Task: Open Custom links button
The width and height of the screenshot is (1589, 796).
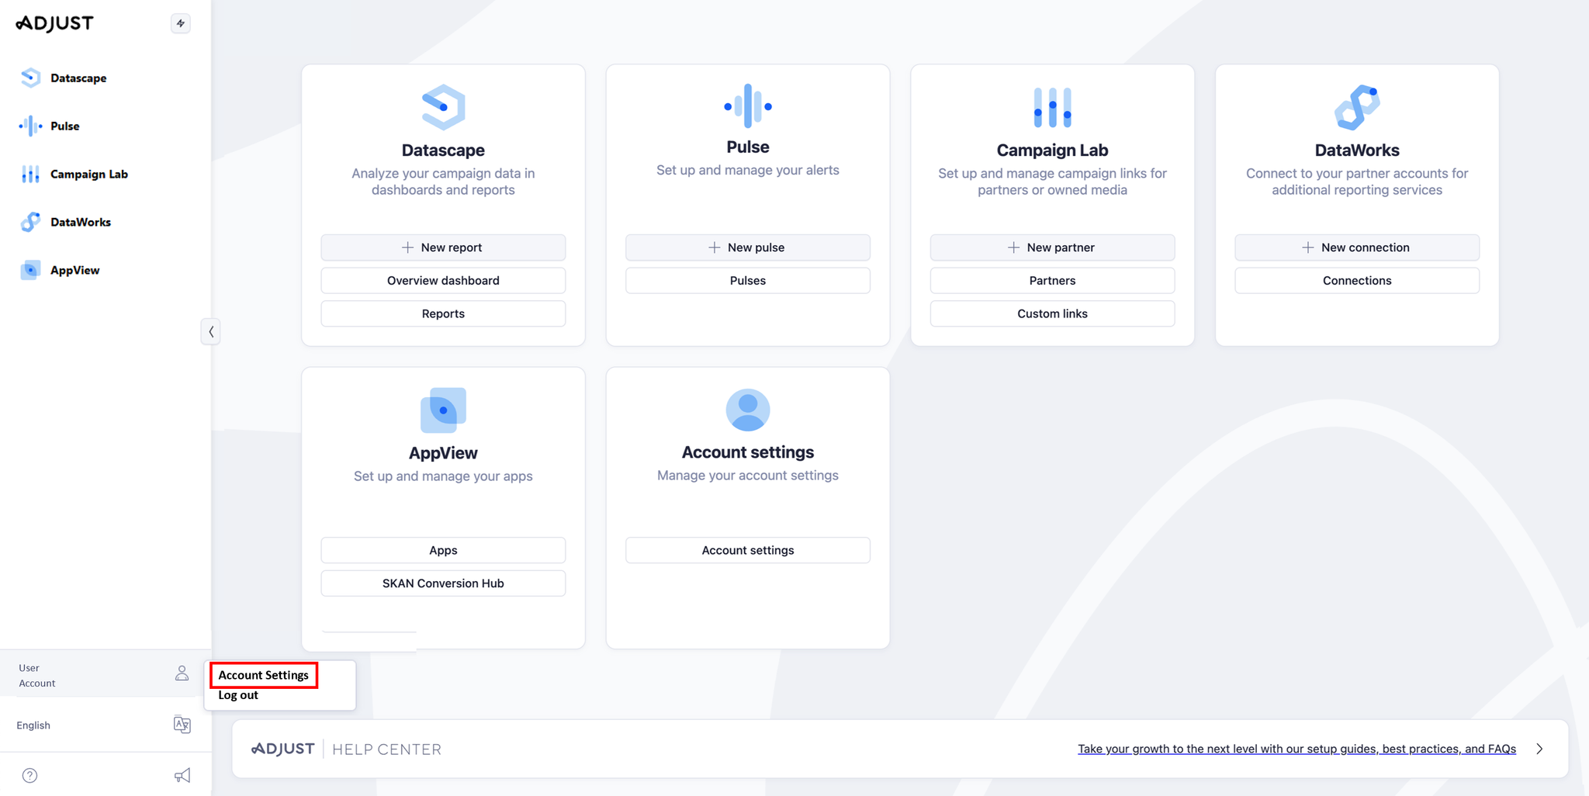Action: pos(1052,313)
